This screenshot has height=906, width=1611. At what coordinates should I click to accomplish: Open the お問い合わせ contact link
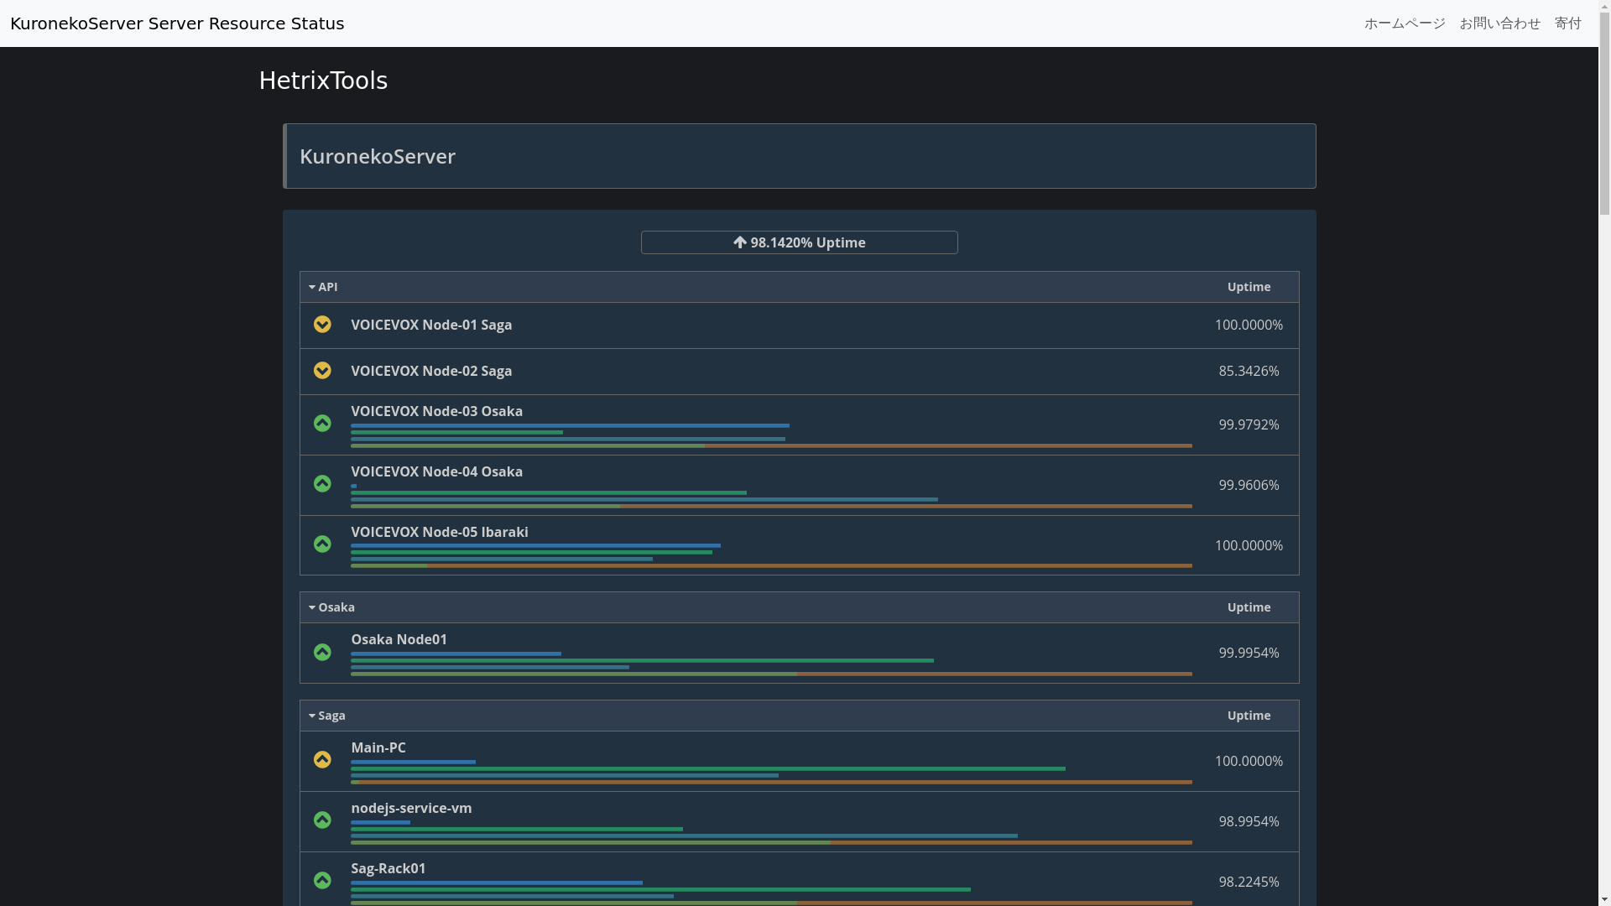point(1500,23)
